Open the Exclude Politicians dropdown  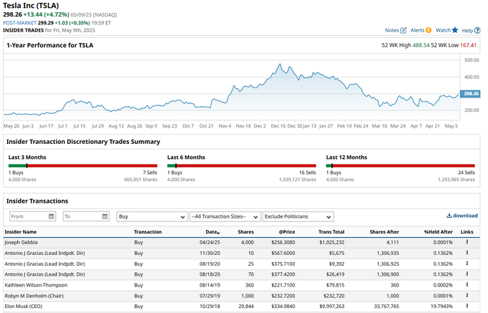coord(297,216)
